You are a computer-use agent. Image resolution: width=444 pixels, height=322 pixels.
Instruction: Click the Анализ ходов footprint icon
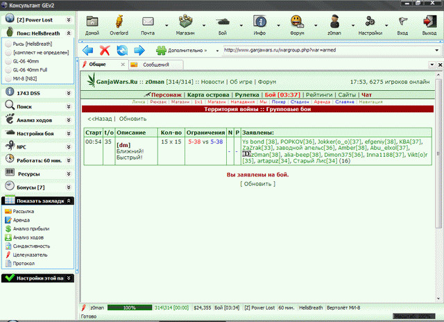click(10, 119)
